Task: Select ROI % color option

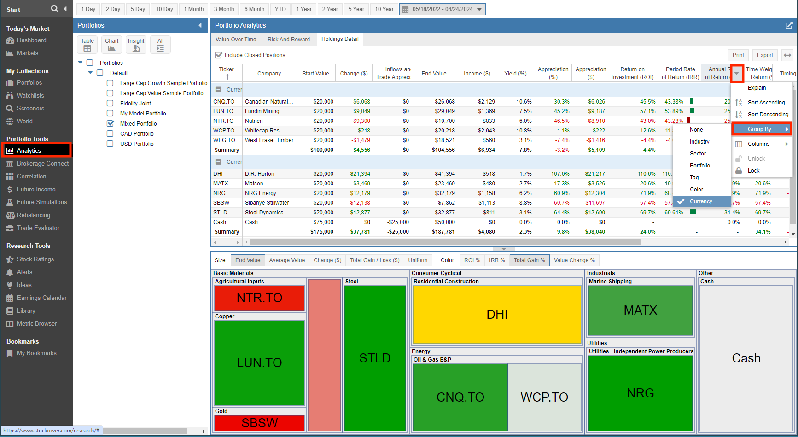Action: (472, 260)
